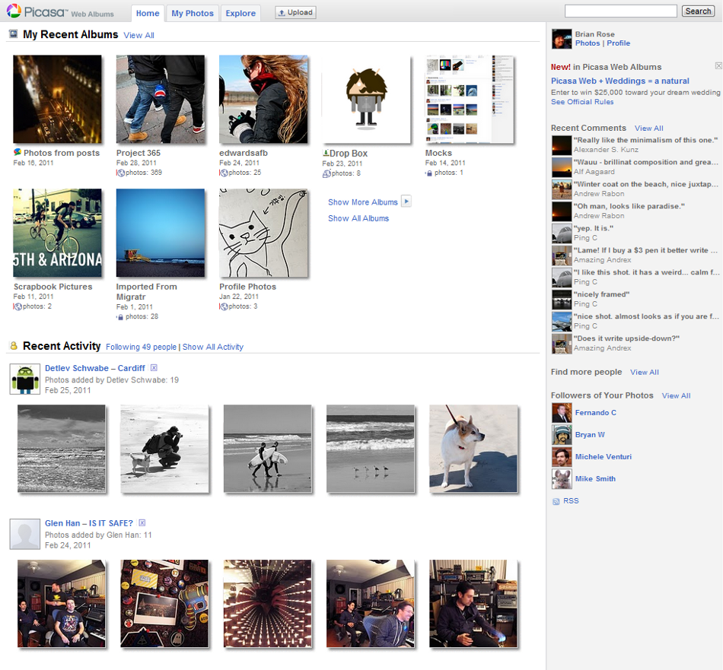This screenshot has height=670, width=723.
Task: Focus the search text field
Action: point(620,11)
